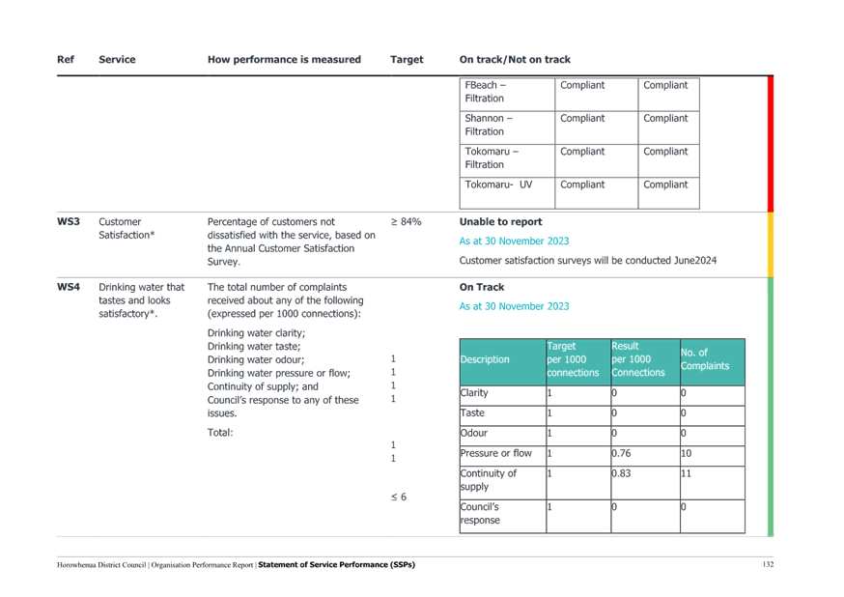Click the red not-on-track status bar

(x=771, y=144)
